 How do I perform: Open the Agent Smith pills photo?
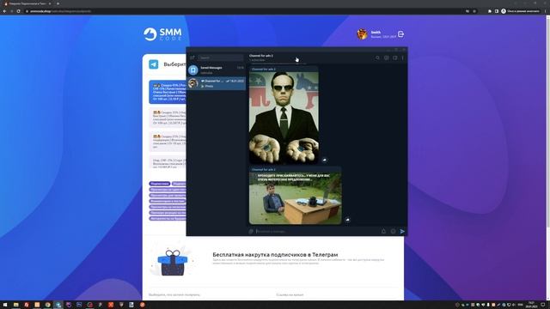[284, 118]
